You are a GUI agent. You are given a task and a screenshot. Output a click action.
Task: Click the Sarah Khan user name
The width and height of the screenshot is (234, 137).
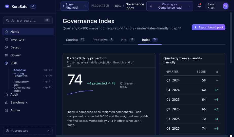point(211,6)
